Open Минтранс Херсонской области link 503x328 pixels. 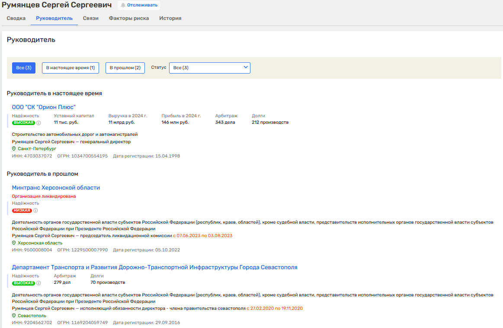pyautogui.click(x=56, y=188)
